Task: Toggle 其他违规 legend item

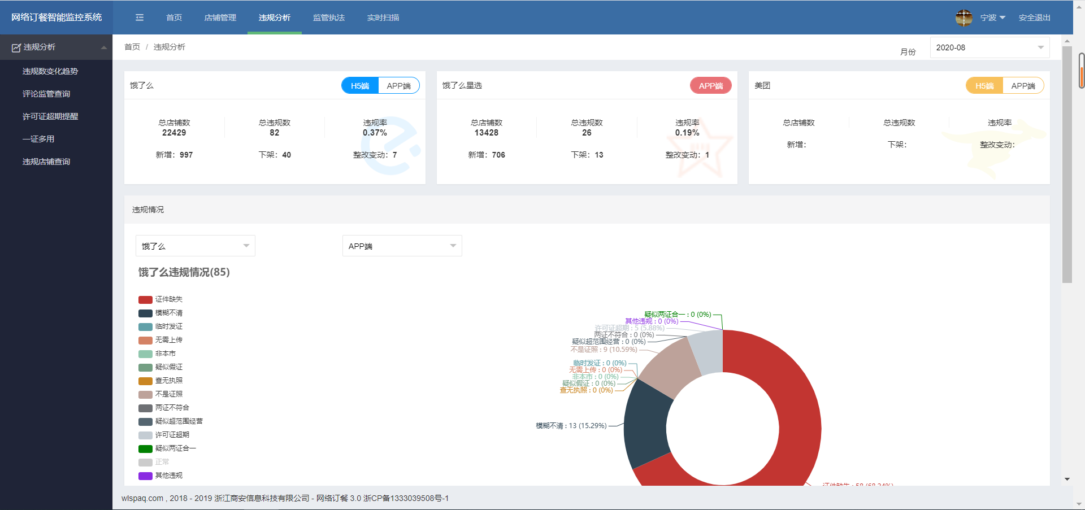Action: (x=160, y=476)
